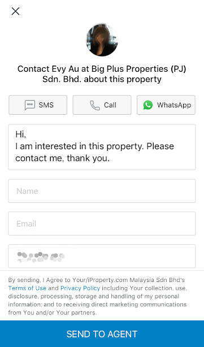Open the Terms of Use link
This screenshot has width=204, height=347.
[27, 288]
